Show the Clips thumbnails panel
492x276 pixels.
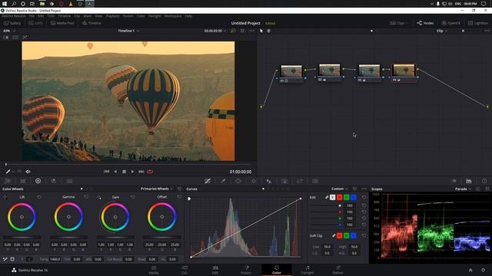click(398, 23)
